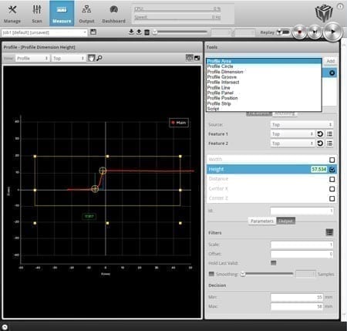Reset the Feature 2 region icon

(x=320, y=144)
